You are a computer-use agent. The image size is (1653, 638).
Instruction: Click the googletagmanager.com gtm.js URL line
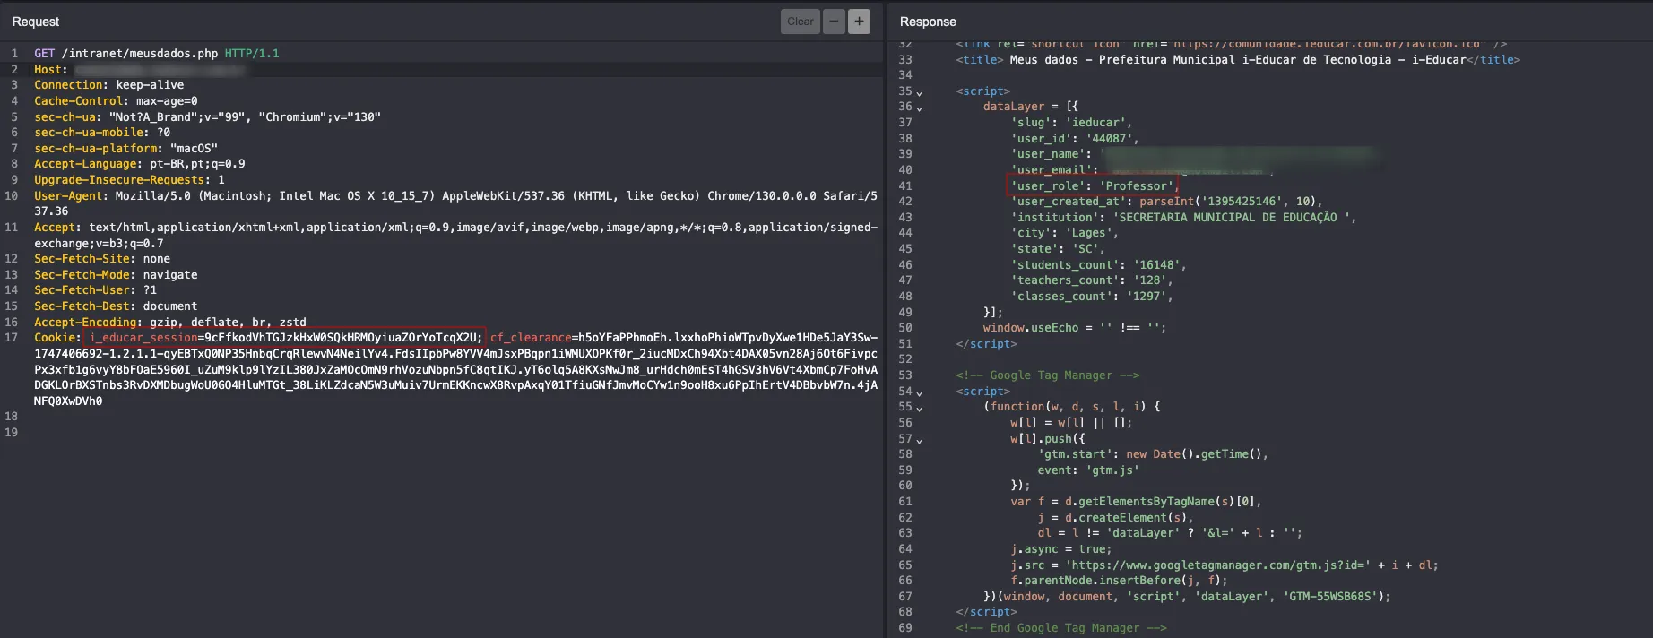(x=1225, y=565)
